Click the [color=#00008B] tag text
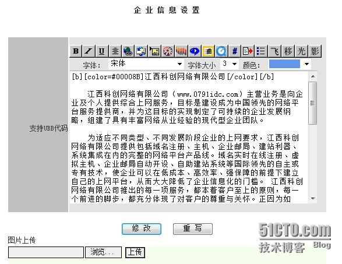342x264 pixels. (x=114, y=77)
